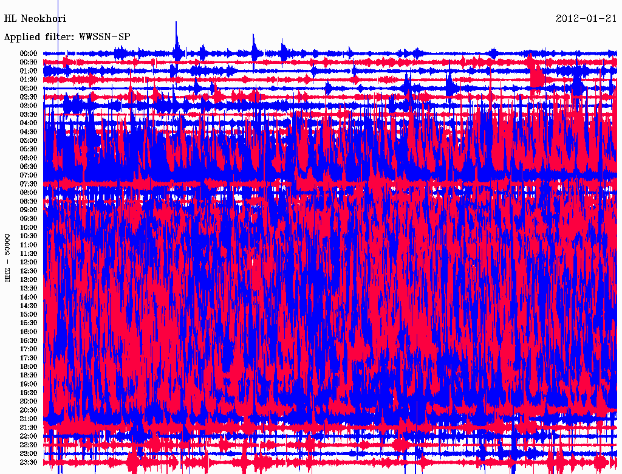This screenshot has height=474, width=622.
Task: Select the 18:30 time label
Action: 29,375
